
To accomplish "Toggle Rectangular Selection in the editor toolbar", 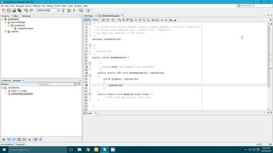I will tap(135, 20).
